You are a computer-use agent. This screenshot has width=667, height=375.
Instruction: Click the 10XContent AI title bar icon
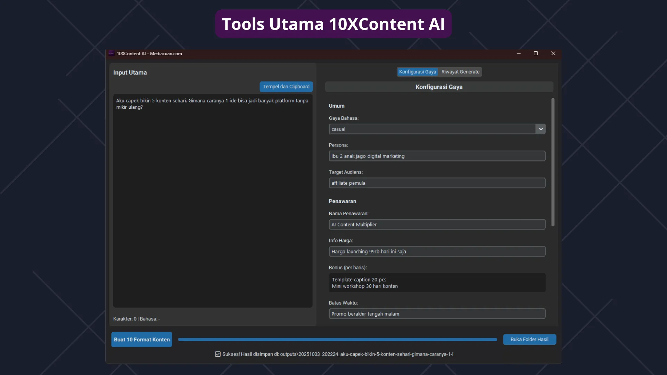click(x=112, y=53)
